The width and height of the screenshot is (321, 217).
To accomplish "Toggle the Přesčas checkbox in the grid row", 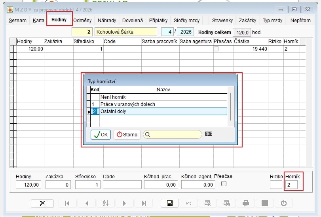I will tap(216, 49).
